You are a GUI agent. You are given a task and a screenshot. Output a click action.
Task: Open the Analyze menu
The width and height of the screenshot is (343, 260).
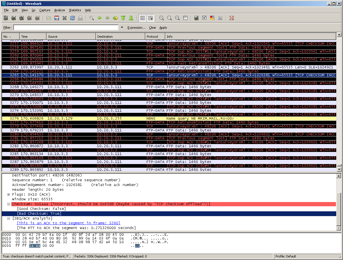(60, 10)
